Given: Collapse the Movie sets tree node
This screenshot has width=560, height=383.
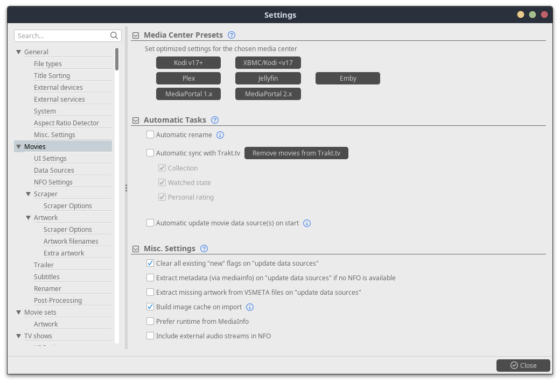Looking at the screenshot, I should (19, 313).
